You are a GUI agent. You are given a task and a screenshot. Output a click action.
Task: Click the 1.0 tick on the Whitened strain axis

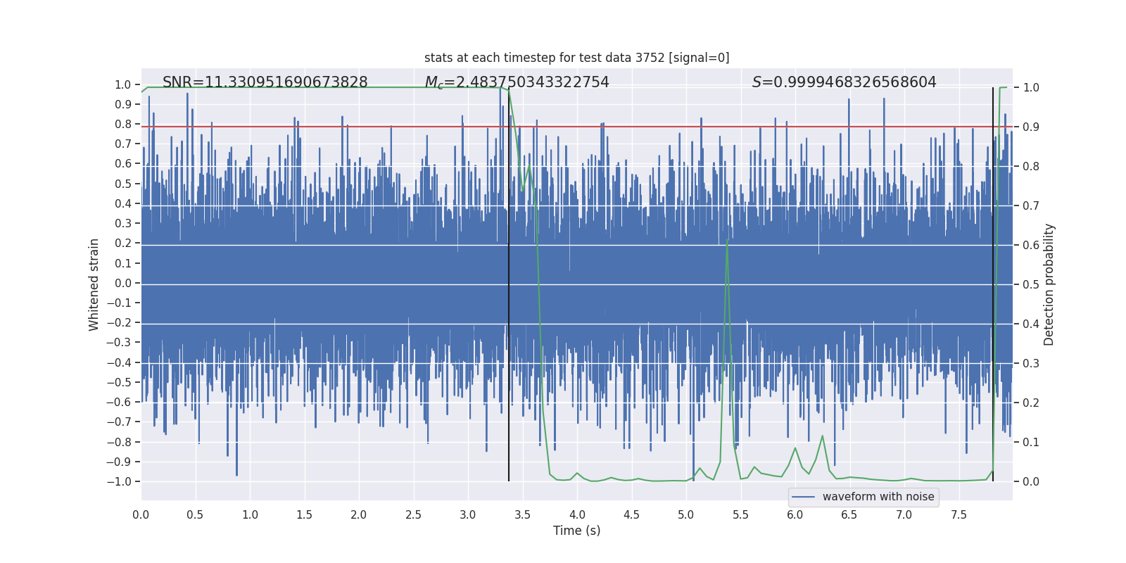[x=123, y=84]
